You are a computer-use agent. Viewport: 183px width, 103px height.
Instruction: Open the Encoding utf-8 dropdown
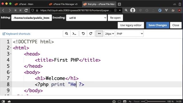coord(86,18)
